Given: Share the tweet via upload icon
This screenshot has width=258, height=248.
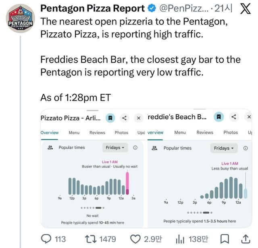Looking at the screenshot, I should point(247,239).
